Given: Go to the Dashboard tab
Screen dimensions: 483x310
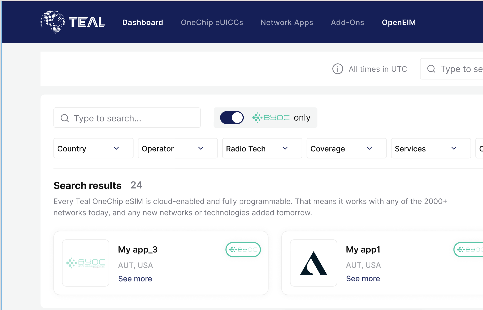Looking at the screenshot, I should 143,22.
